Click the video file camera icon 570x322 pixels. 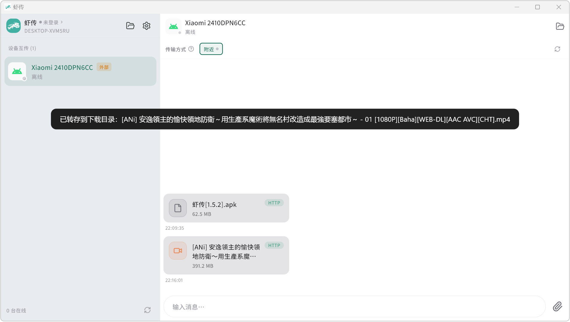(178, 251)
